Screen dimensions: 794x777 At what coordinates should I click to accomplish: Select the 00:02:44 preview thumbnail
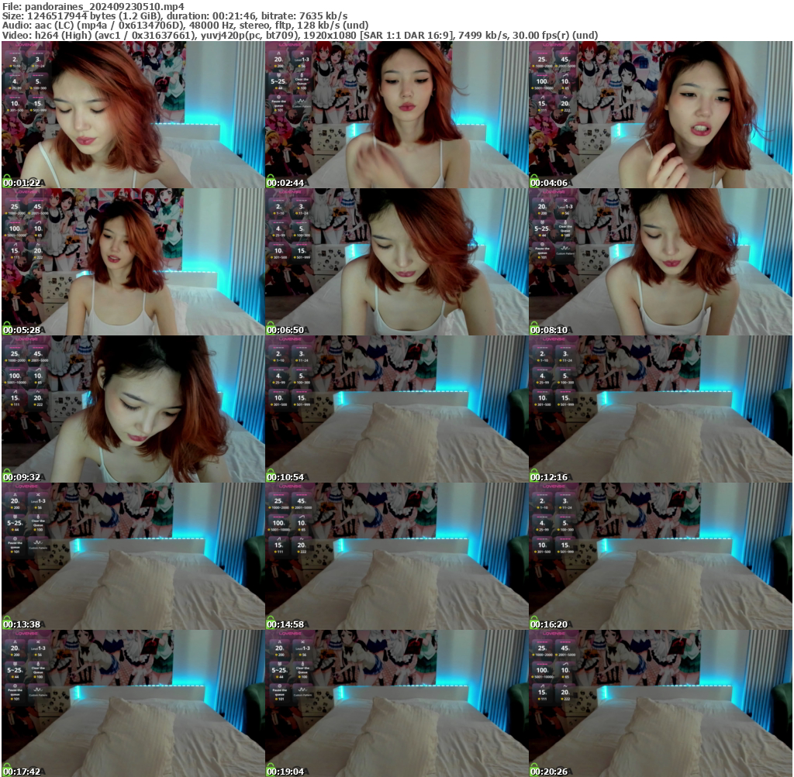pos(397,116)
